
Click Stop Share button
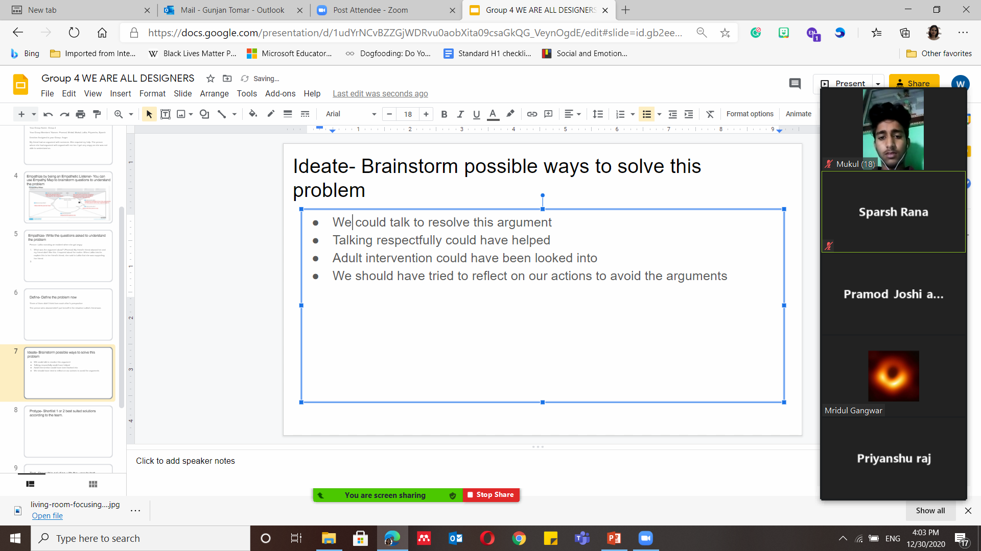491,495
